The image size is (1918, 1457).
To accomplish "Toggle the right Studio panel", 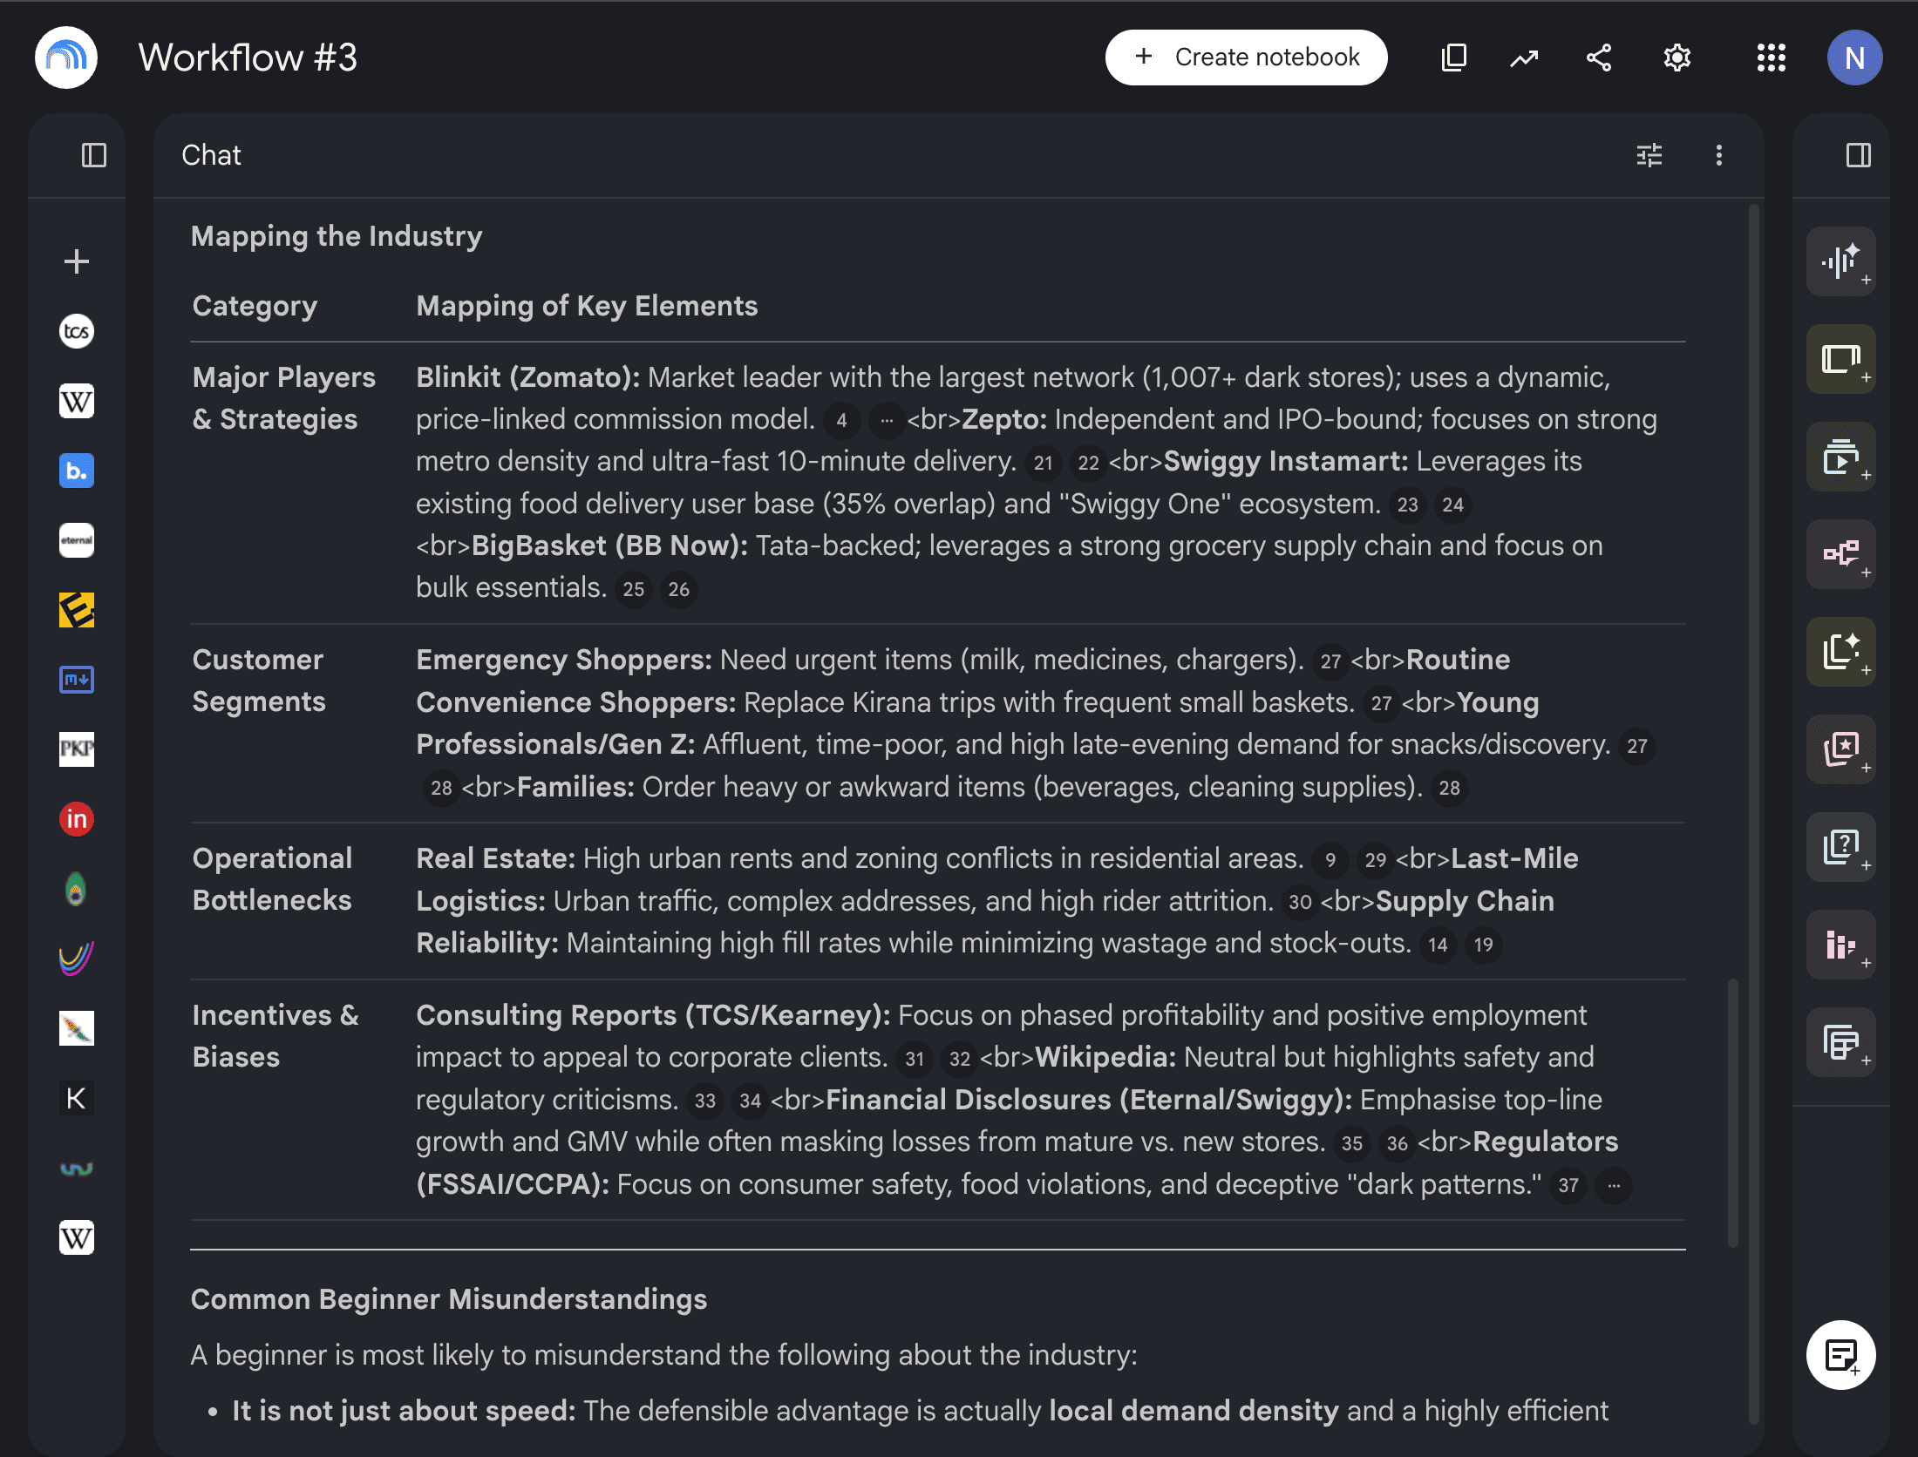I will point(1858,155).
